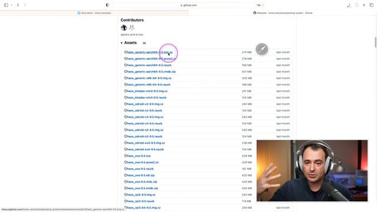This screenshot has width=377, height=212.
Task: Download haos_generic-x86-64-9.5.raucb
Action: pyautogui.click(x=148, y=85)
